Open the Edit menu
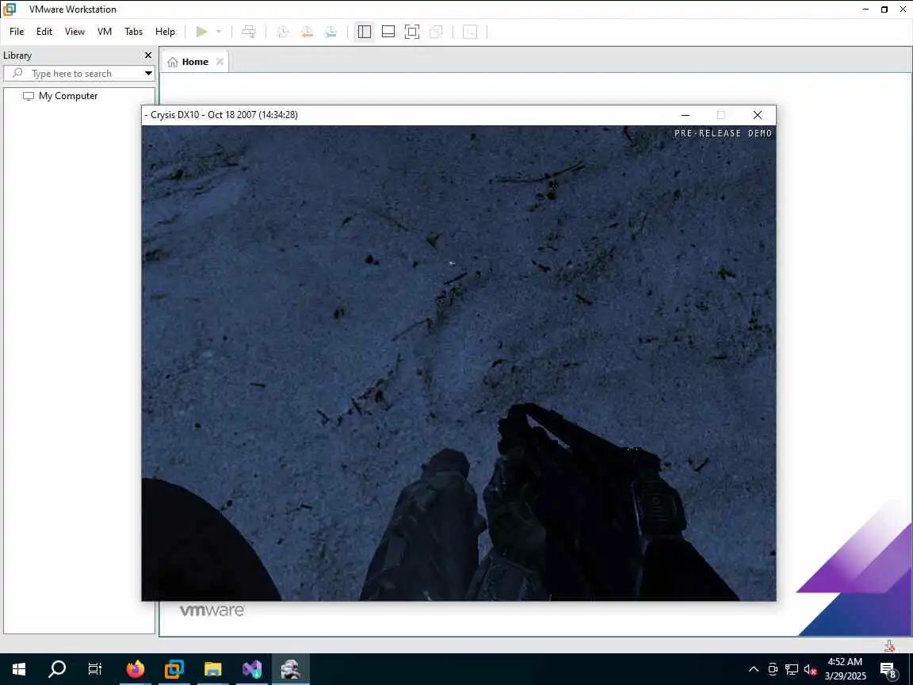 [44, 32]
